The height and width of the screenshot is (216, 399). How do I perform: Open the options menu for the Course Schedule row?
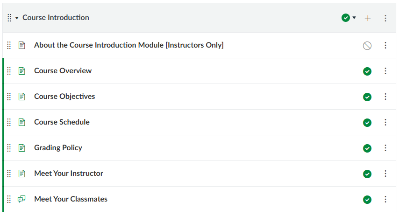tap(385, 122)
